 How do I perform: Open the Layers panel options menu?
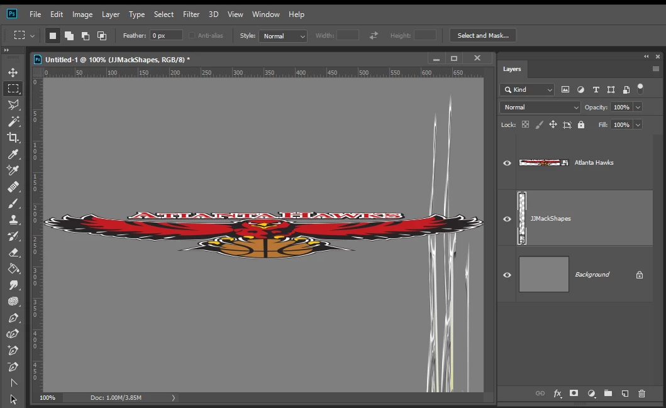656,69
